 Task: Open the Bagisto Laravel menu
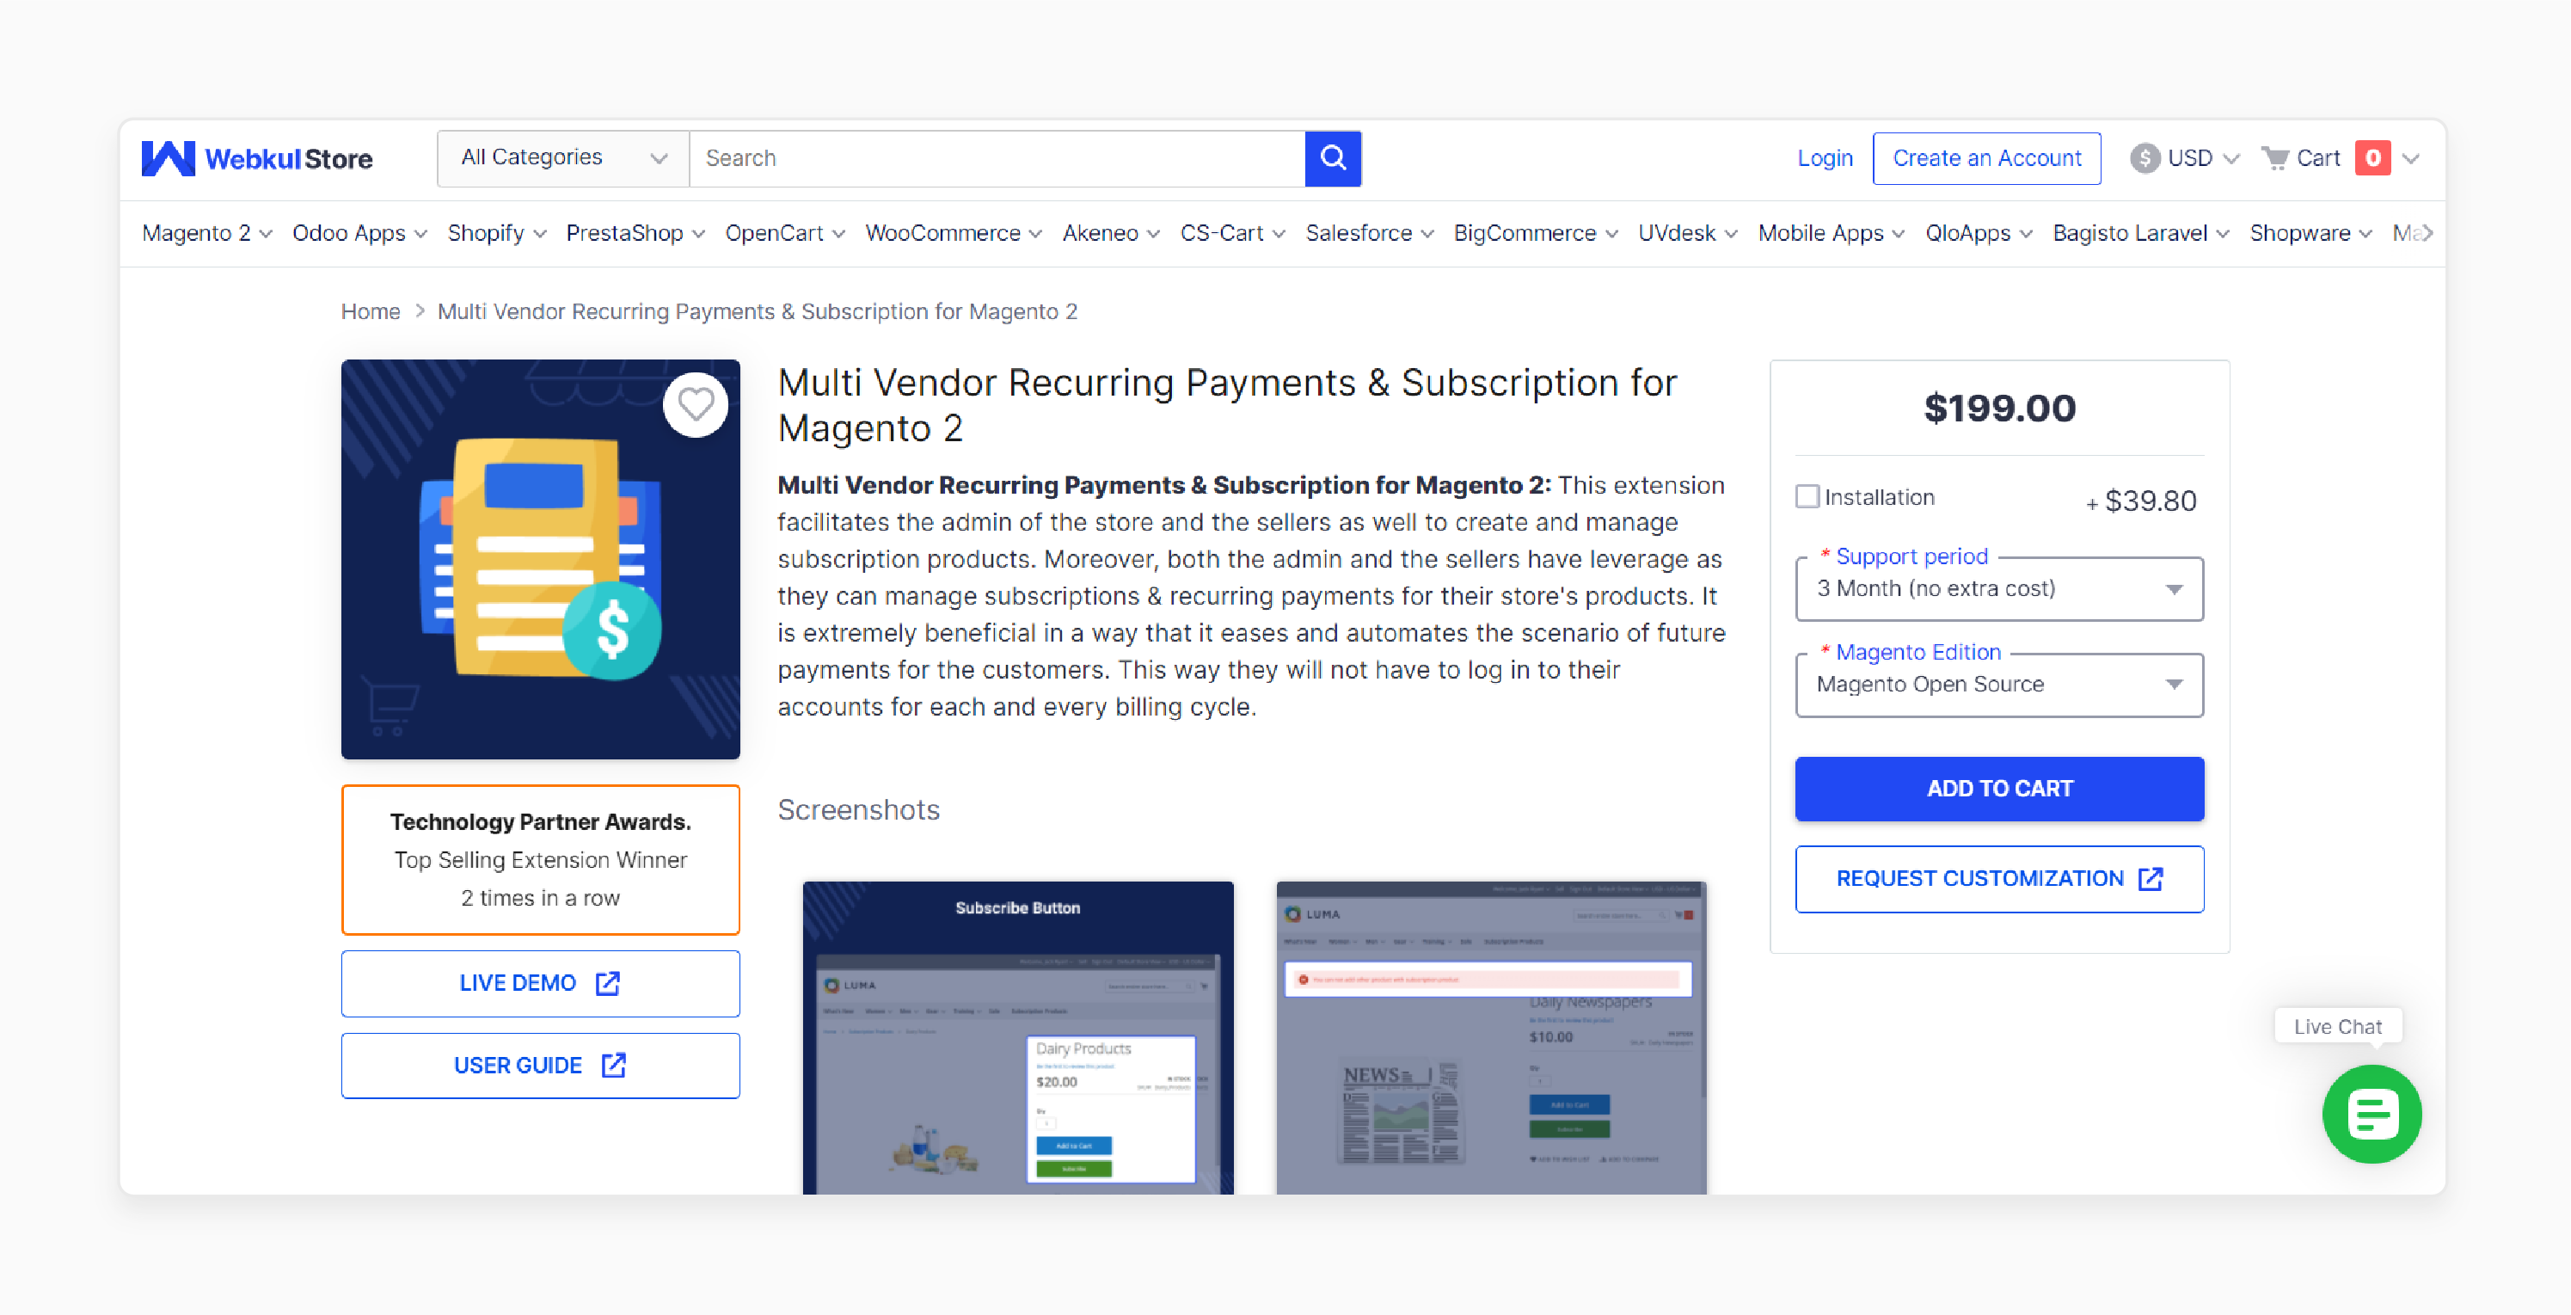[2141, 233]
